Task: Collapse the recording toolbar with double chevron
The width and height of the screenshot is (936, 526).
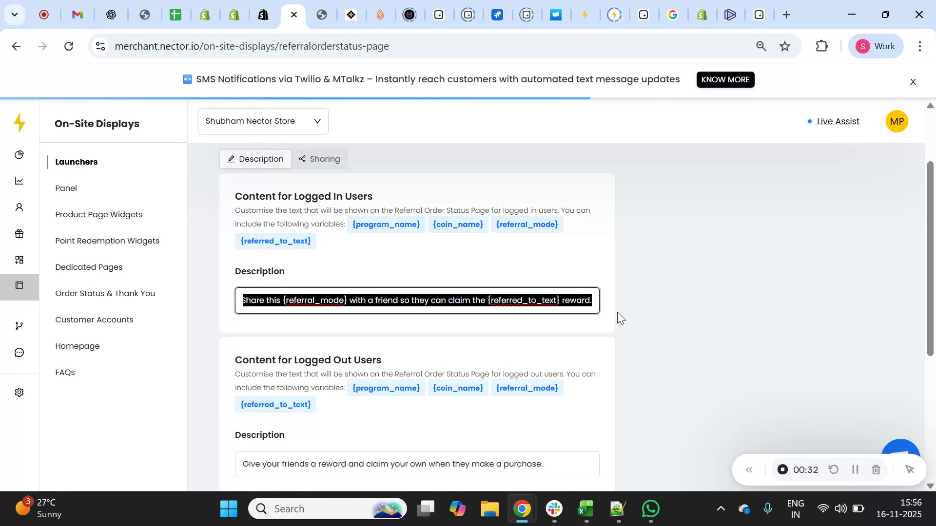Action: point(749,469)
